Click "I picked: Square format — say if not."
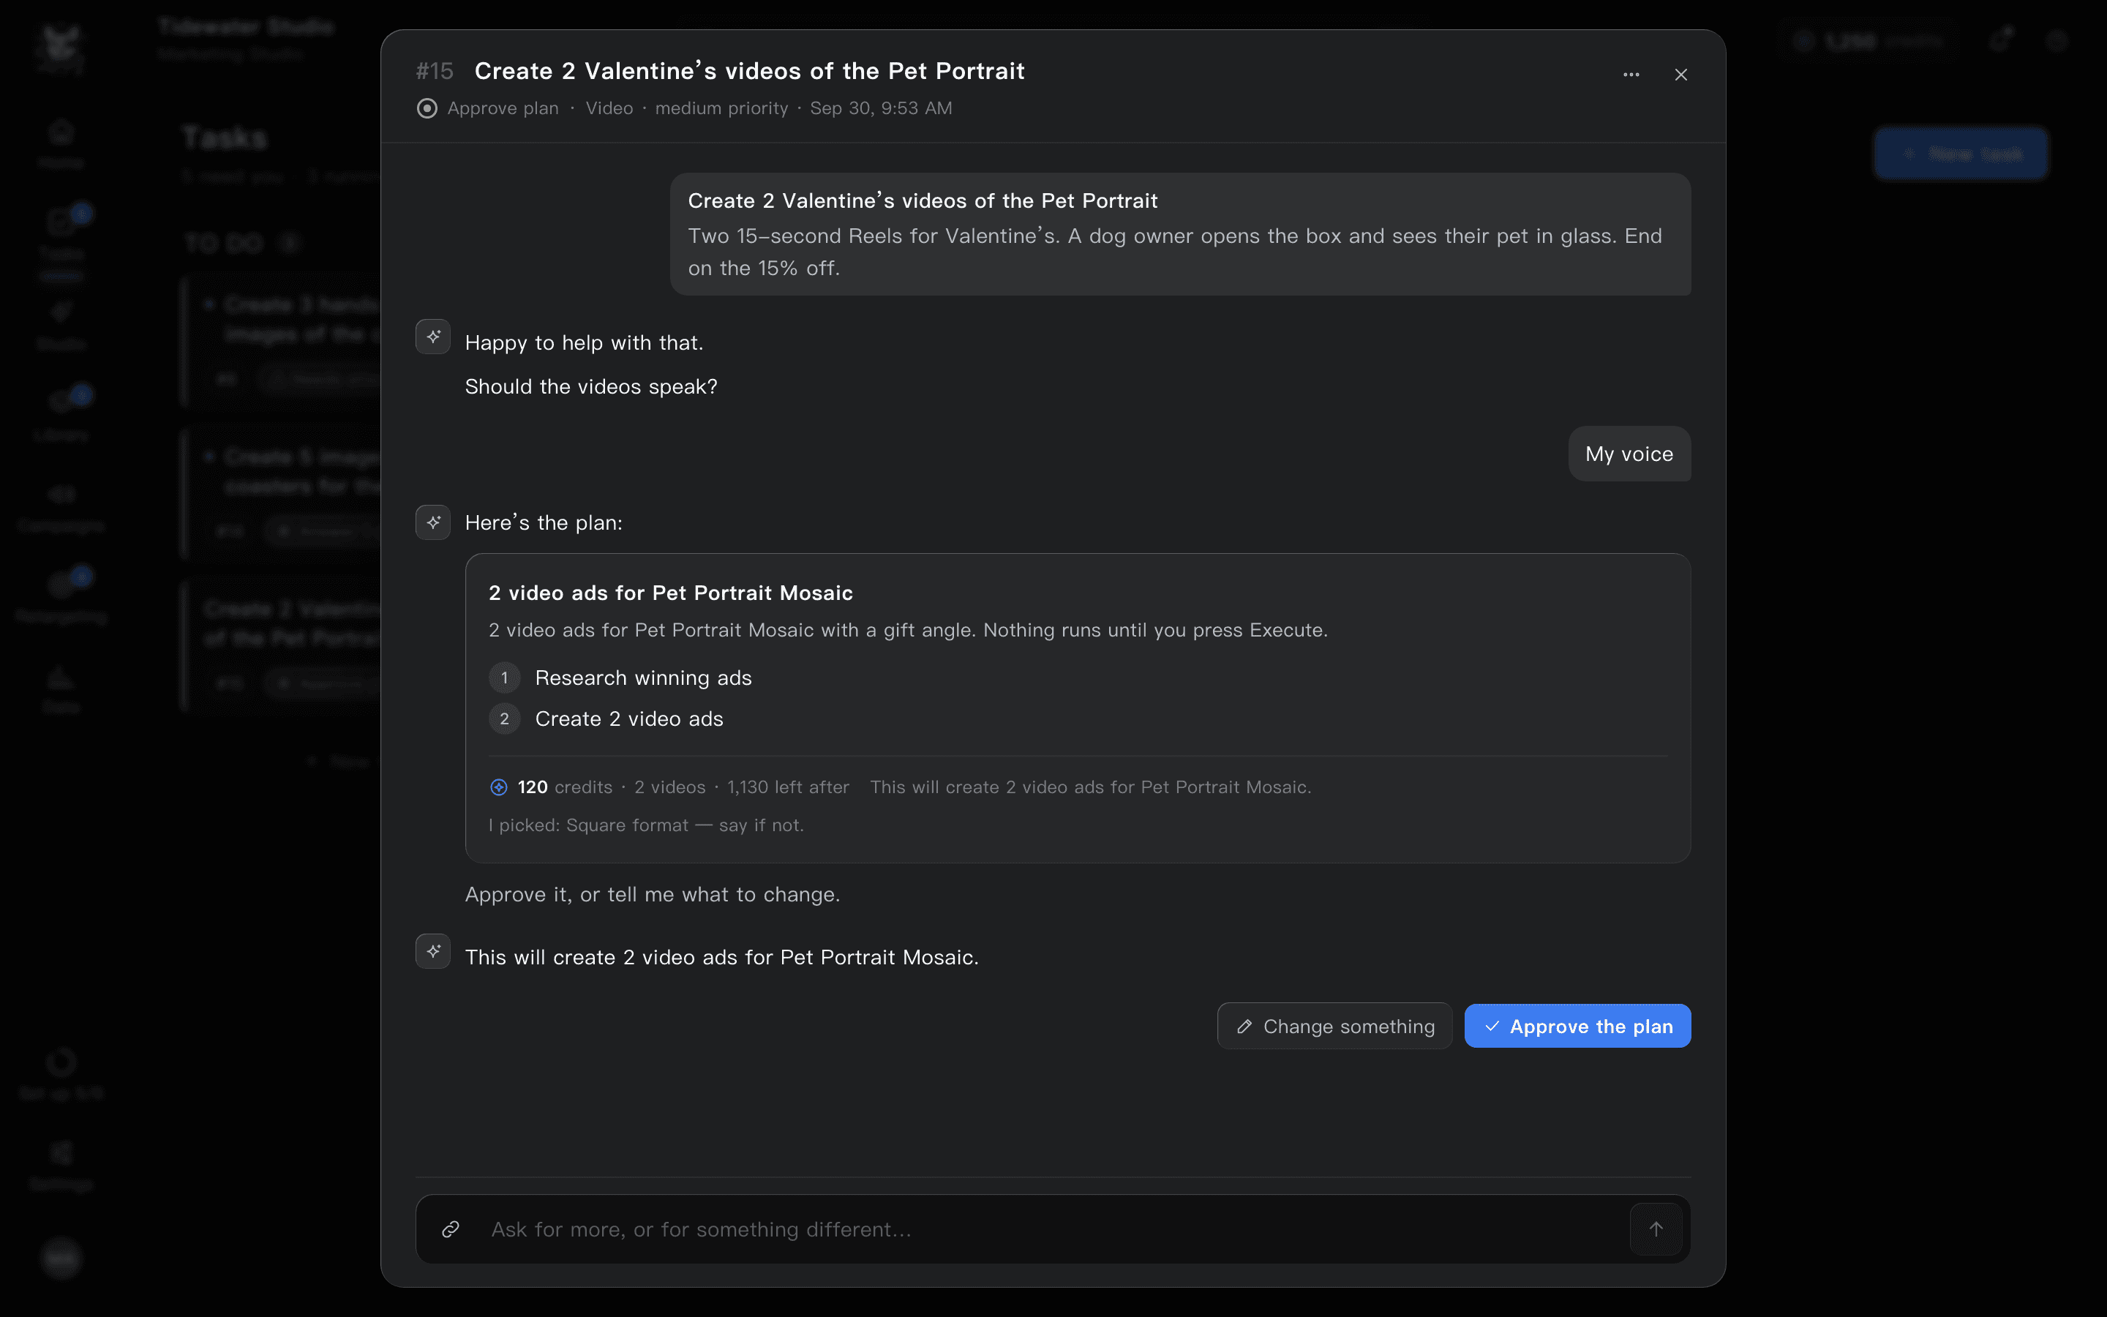The width and height of the screenshot is (2107, 1317). [x=646, y=825]
